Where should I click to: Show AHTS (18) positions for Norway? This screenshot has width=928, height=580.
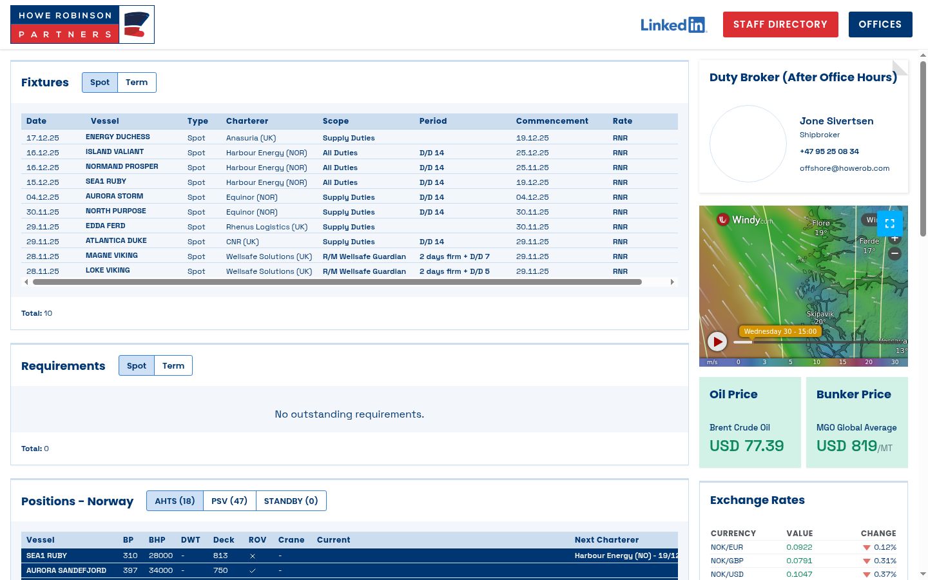[175, 501]
